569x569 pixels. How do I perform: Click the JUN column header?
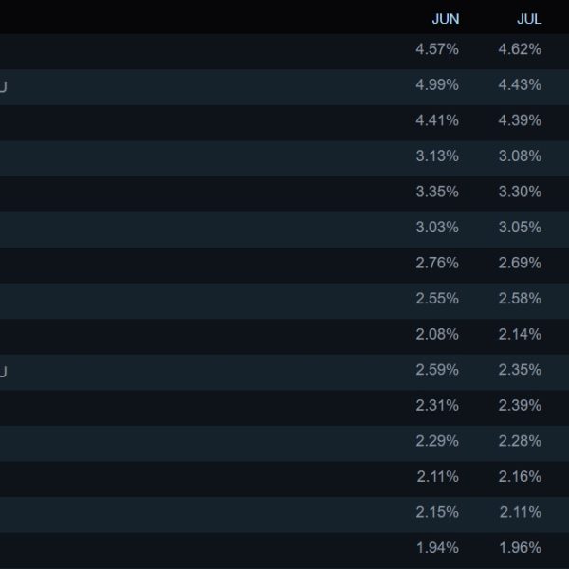445,19
